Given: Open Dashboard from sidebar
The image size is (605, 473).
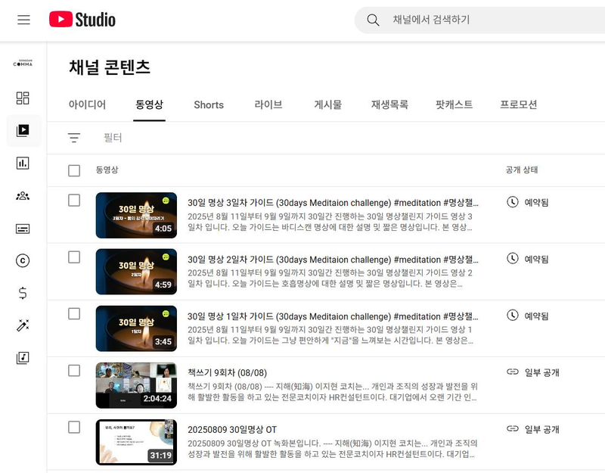Looking at the screenshot, I should tap(23, 98).
